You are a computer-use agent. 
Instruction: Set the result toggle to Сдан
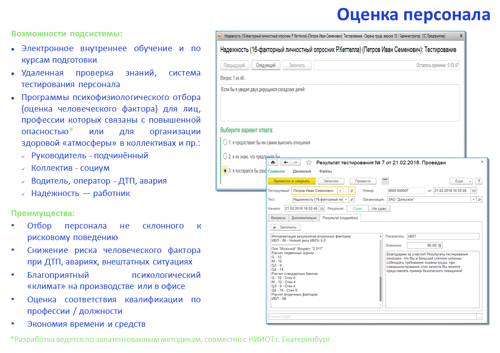tap(357, 209)
